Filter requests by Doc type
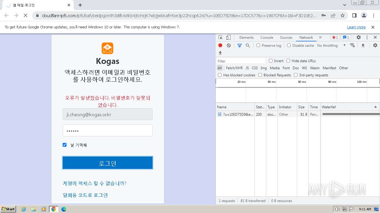This screenshot has width=380, height=213. 296,68
